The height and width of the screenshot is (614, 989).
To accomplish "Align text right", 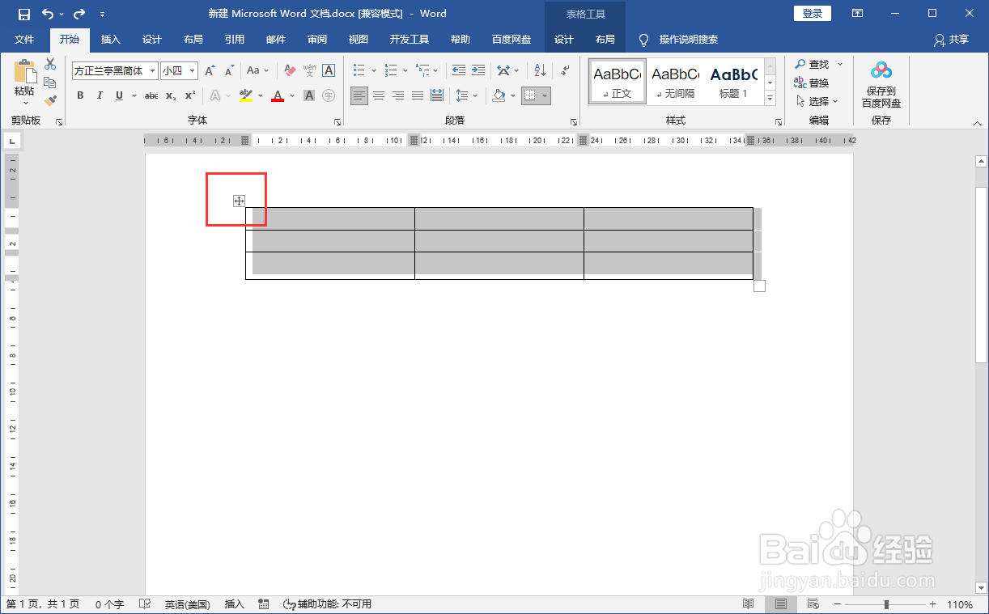I will pos(398,95).
